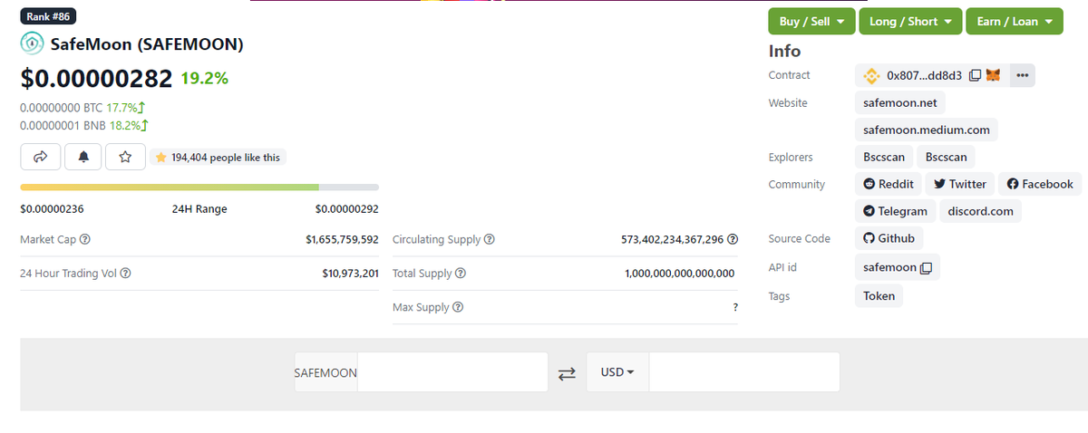Open the Circulating Supply label help icon
Viewport: 1088px width, 433px height.
[x=490, y=240]
